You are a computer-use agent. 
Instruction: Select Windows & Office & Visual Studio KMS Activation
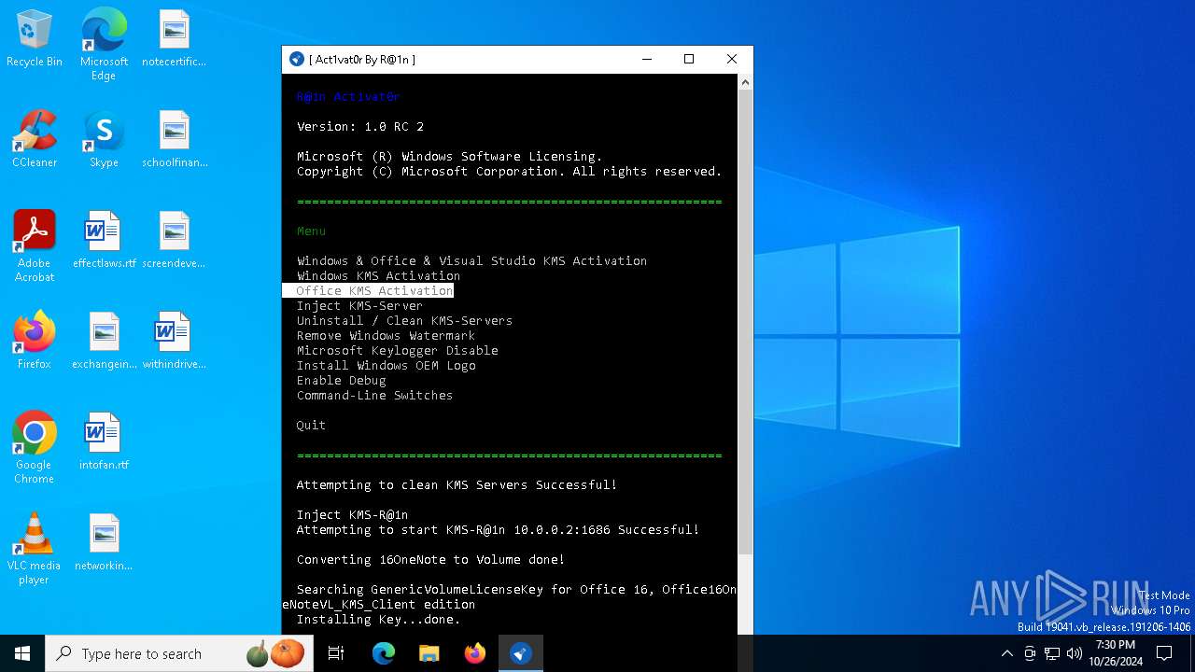coord(471,260)
